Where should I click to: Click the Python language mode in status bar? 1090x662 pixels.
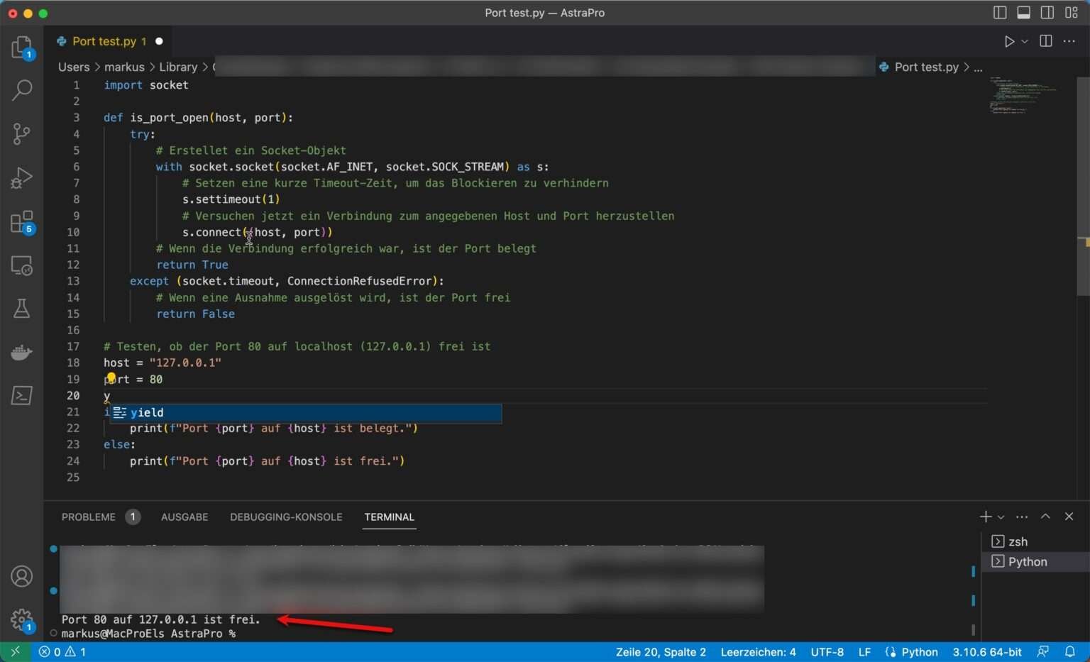coord(919,652)
